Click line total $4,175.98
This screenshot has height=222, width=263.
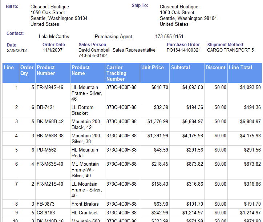[250, 136]
